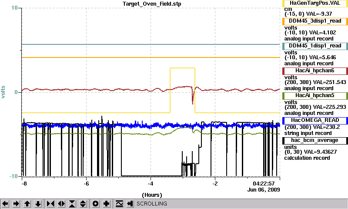Screen dimensions: 348x209
Task: Zoom out the value axis vertically
Action: click(x=83, y=204)
